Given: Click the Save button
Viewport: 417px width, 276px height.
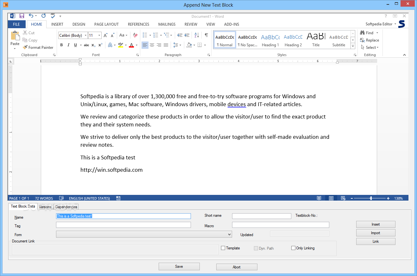Looking at the screenshot, I should (179, 266).
